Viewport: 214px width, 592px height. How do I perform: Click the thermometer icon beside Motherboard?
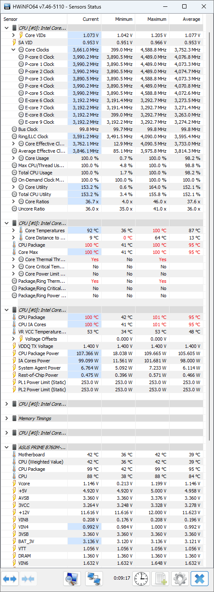tap(15, 455)
